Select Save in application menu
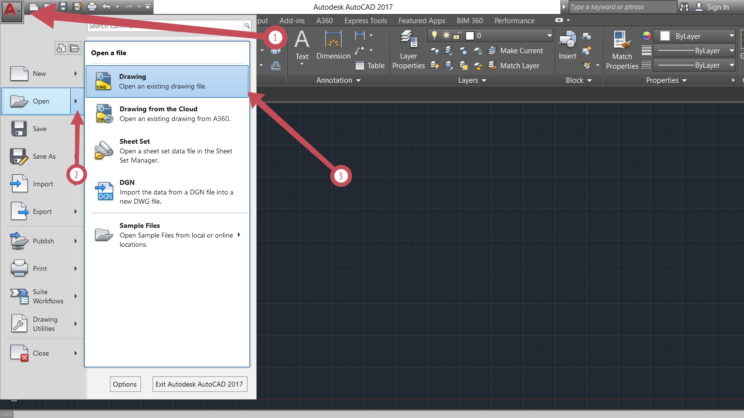This screenshot has height=418, width=744. pyautogui.click(x=43, y=129)
